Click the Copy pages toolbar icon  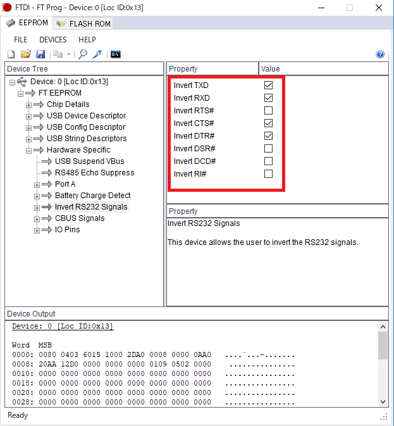click(x=58, y=54)
